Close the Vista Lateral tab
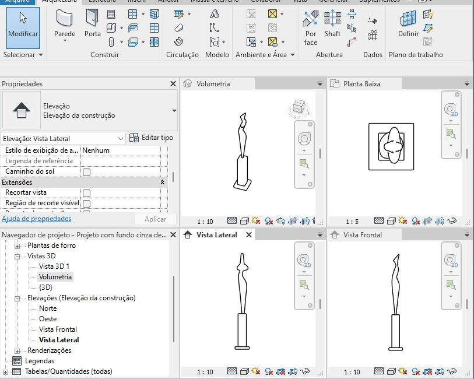474x379 pixels. click(x=249, y=235)
